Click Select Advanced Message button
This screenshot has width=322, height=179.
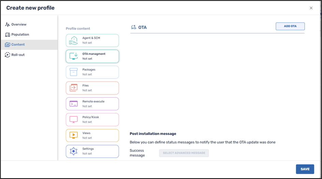184,153
